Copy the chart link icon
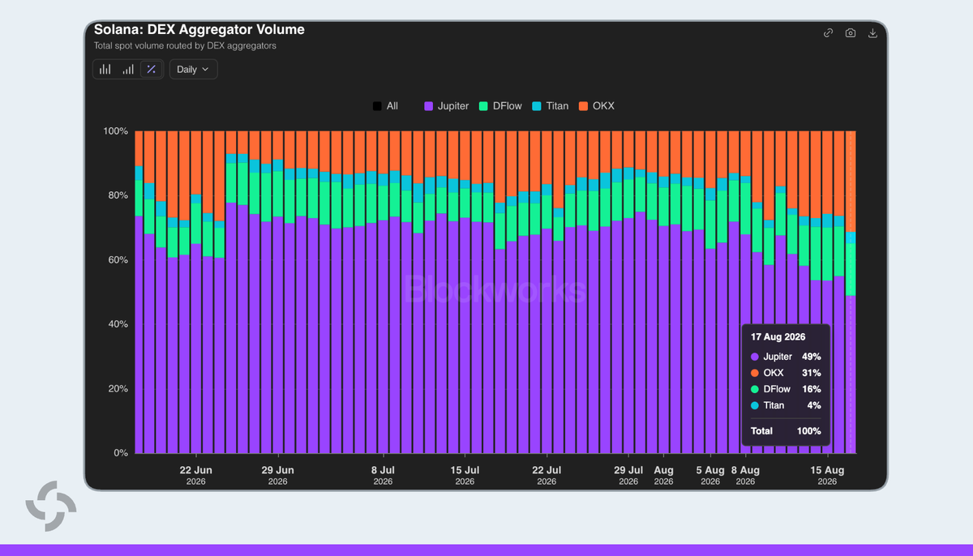The width and height of the screenshot is (973, 556). [828, 33]
